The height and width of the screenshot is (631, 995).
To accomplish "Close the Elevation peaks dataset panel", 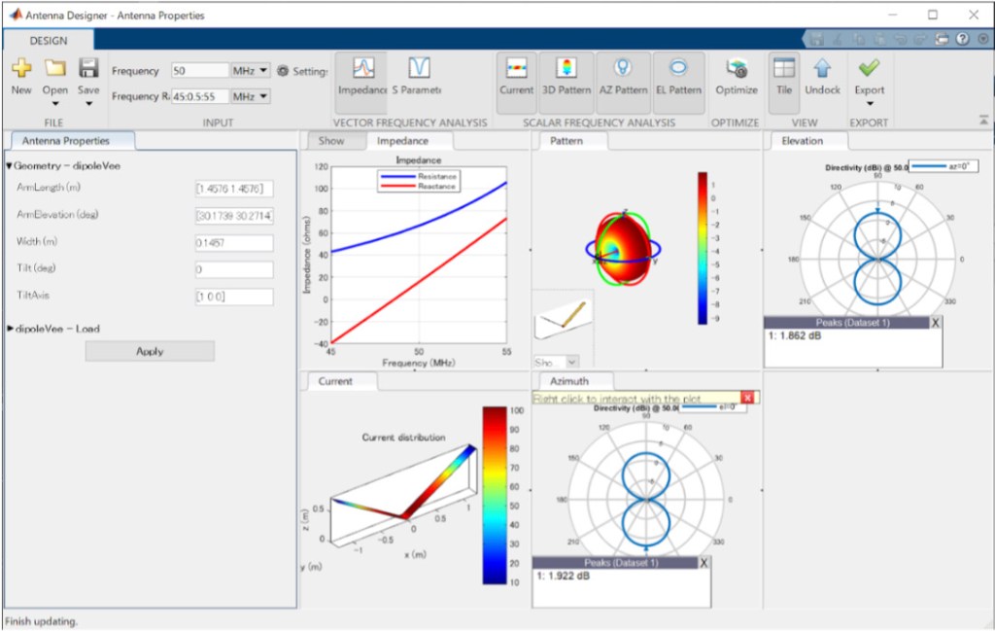I will 935,323.
